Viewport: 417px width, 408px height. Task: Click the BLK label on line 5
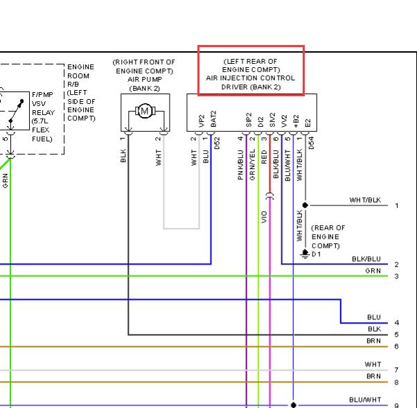(375, 329)
